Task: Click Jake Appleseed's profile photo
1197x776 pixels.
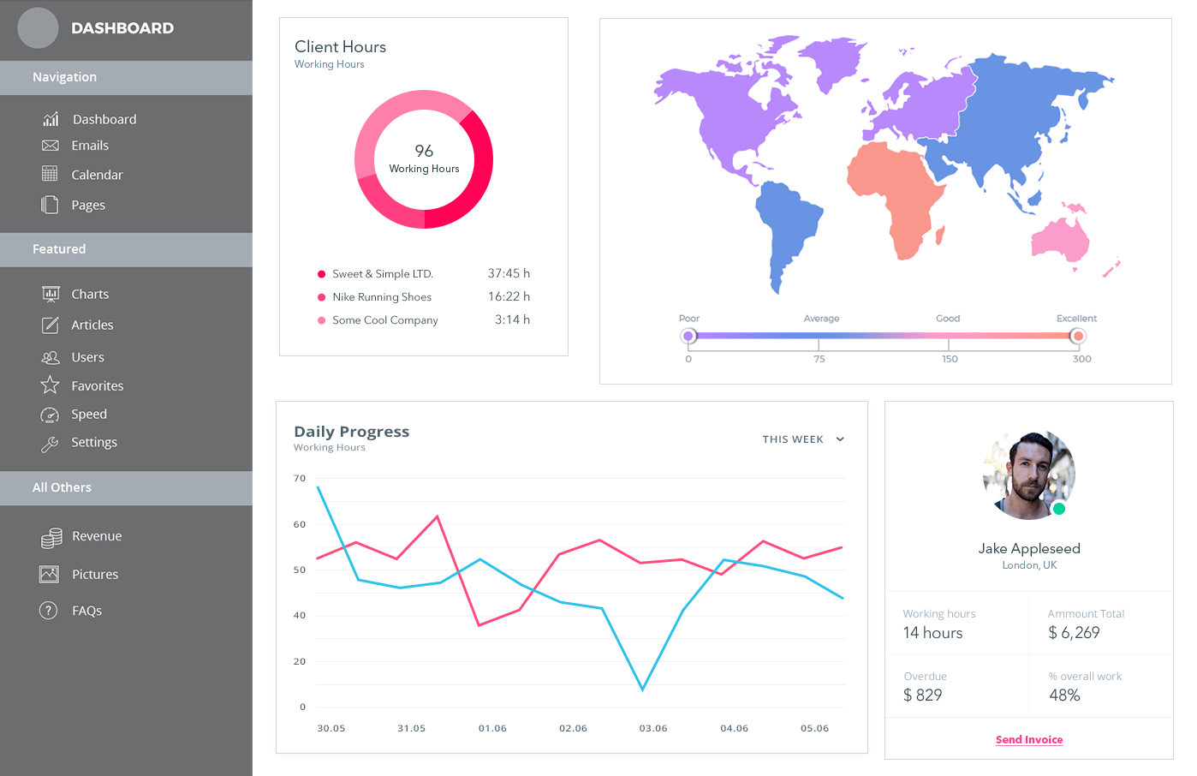Action: click(1028, 475)
